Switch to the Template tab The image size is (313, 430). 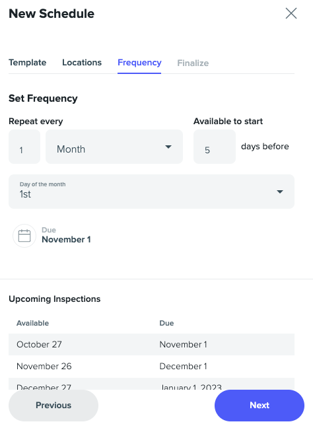[x=28, y=63]
